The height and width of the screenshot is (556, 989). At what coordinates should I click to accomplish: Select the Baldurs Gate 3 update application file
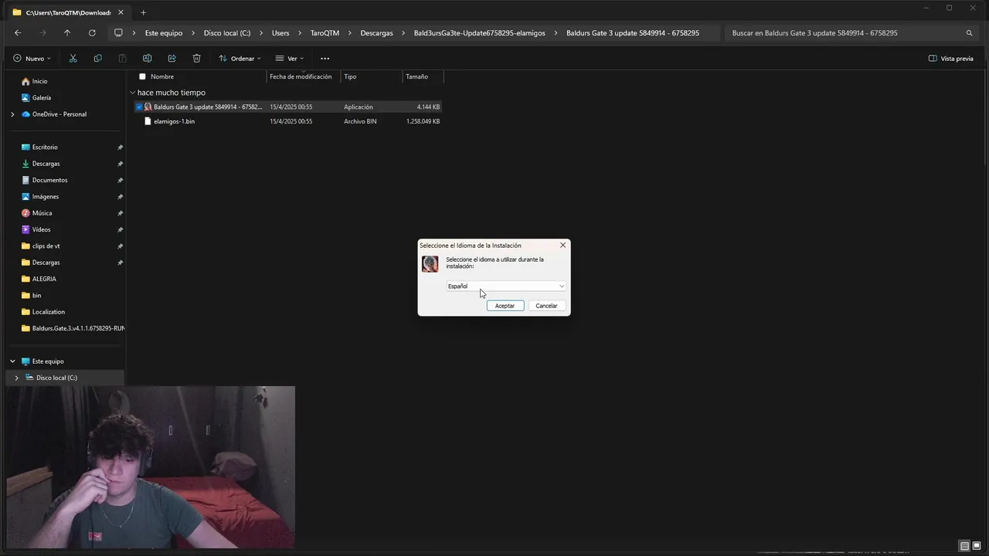pyautogui.click(x=288, y=107)
